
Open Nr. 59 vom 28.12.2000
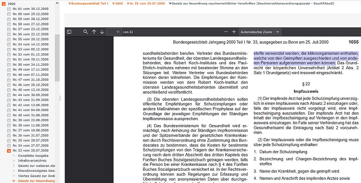(31, 19)
